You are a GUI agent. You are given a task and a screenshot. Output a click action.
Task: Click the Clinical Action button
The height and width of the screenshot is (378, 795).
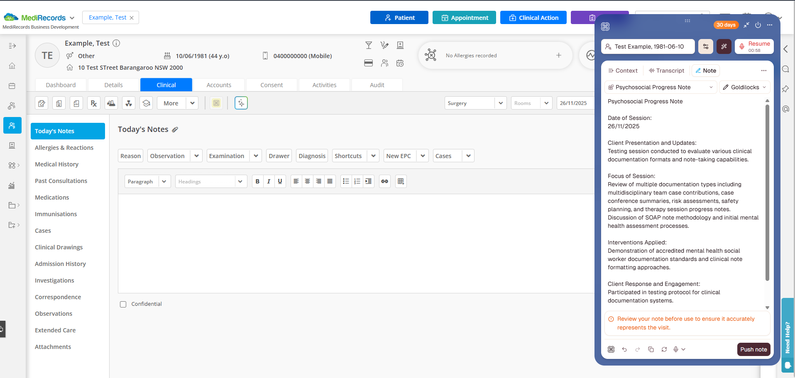tap(533, 17)
